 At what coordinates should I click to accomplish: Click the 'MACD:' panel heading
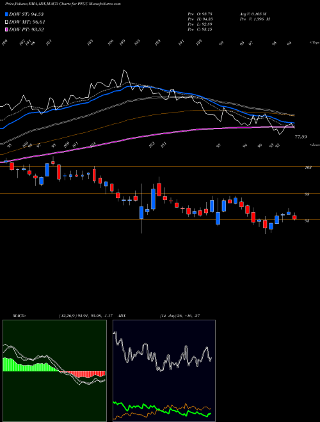point(19,315)
